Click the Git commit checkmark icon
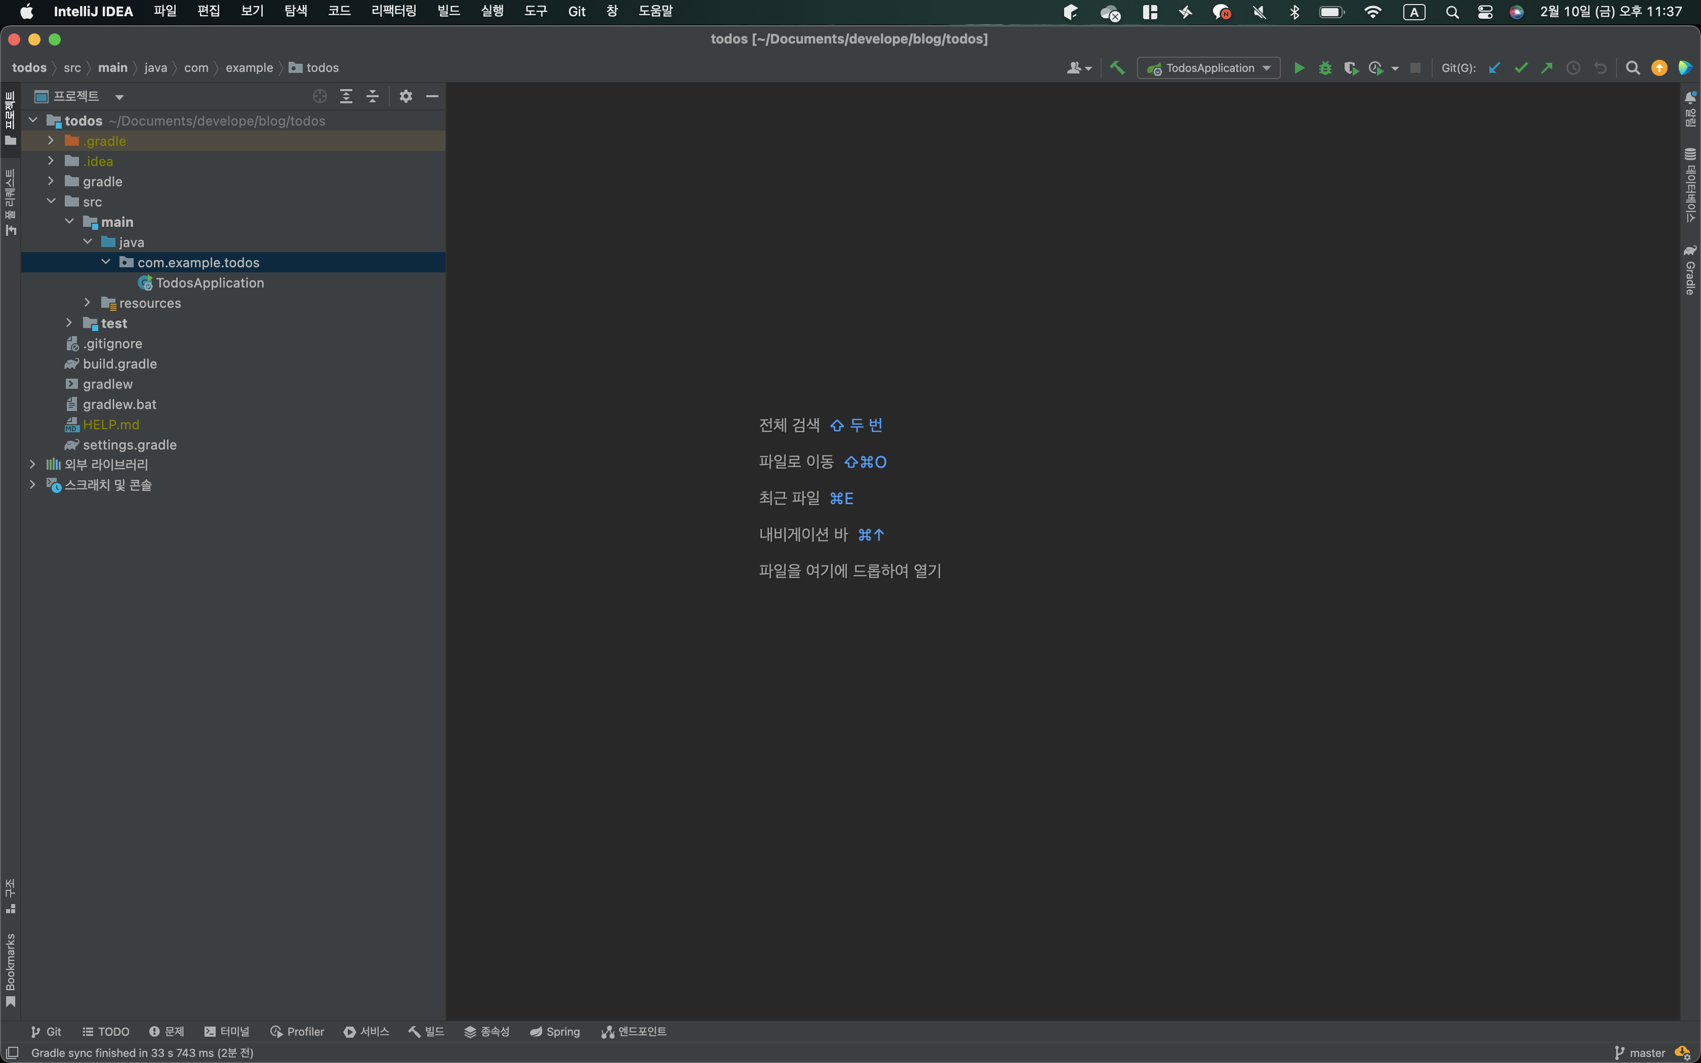This screenshot has width=1701, height=1063. (1521, 68)
